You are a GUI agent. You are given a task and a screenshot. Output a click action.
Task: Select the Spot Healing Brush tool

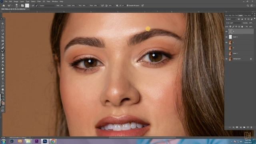[3, 48]
